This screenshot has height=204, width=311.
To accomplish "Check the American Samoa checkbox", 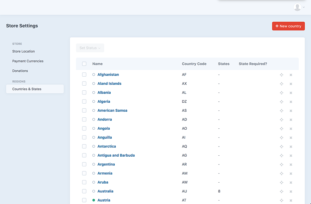I will tap(84, 110).
